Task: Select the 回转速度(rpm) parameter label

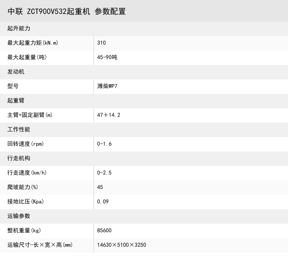Action: pyautogui.click(x=27, y=144)
